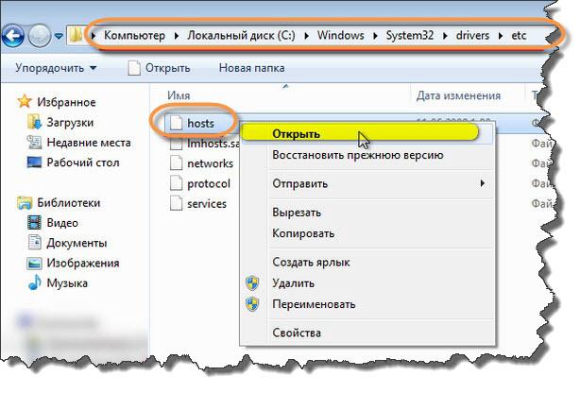
Task: Select the services file
Action: point(207,203)
